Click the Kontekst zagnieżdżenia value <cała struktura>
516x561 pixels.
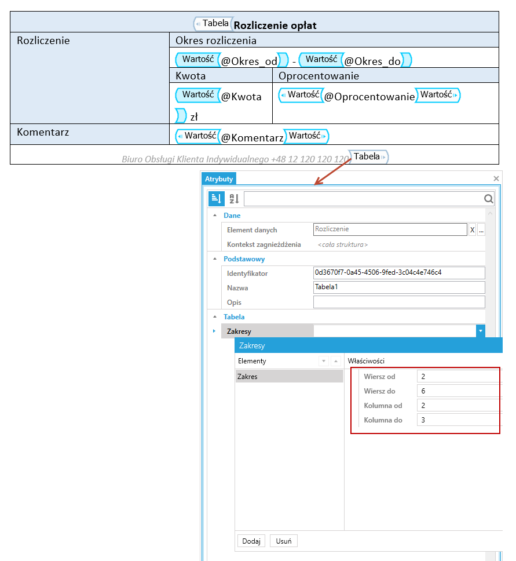pyautogui.click(x=343, y=245)
